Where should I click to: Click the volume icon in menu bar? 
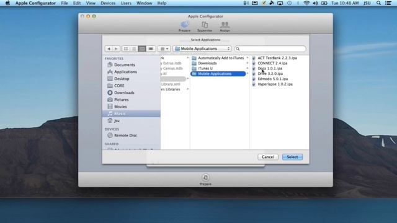point(315,3)
